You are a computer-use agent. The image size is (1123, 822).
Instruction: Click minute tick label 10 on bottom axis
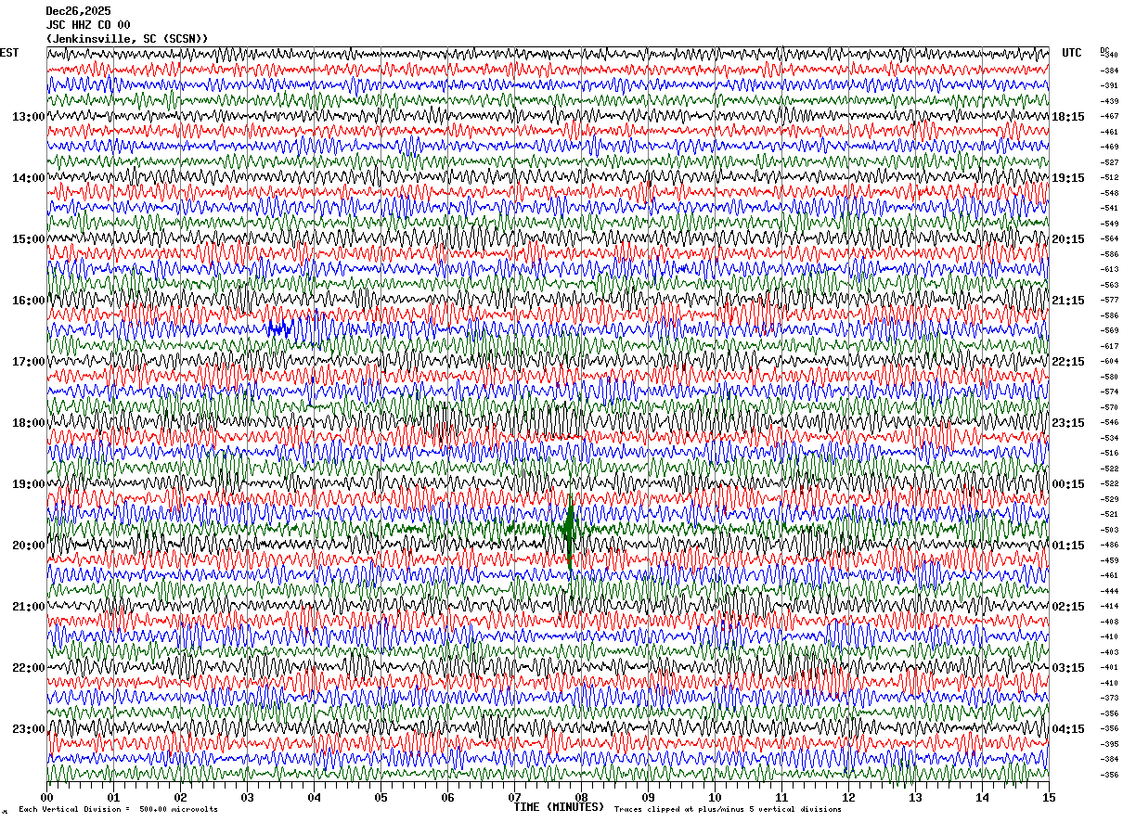click(x=716, y=797)
